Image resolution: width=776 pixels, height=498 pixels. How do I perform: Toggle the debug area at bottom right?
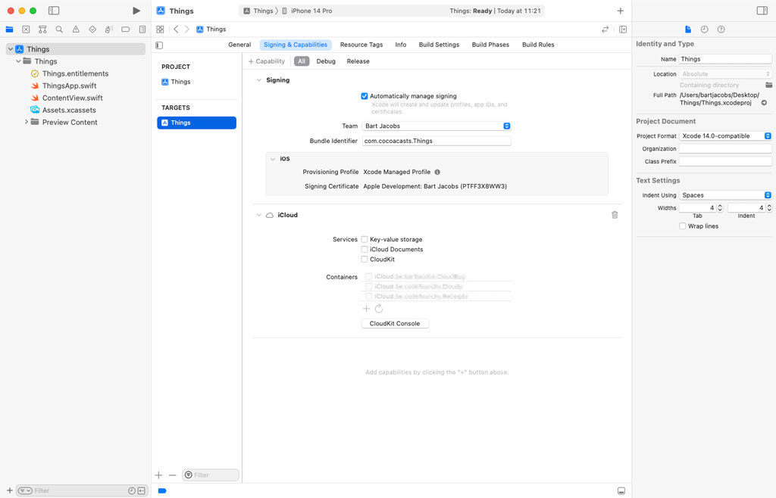pos(621,490)
